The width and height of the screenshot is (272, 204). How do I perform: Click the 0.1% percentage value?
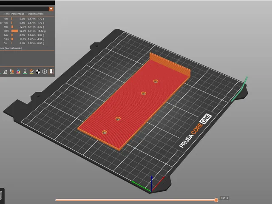click(x=22, y=43)
